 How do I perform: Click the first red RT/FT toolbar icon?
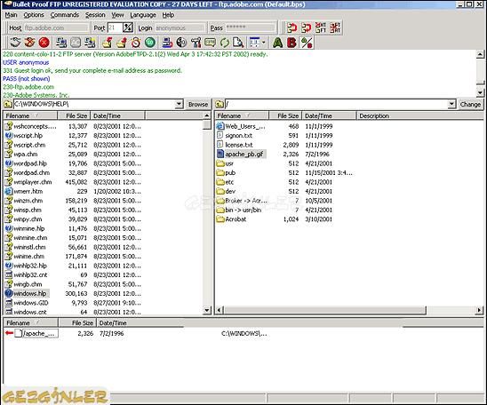pyautogui.click(x=321, y=28)
